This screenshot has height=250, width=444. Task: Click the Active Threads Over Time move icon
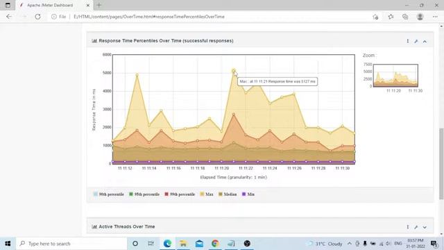point(408,227)
